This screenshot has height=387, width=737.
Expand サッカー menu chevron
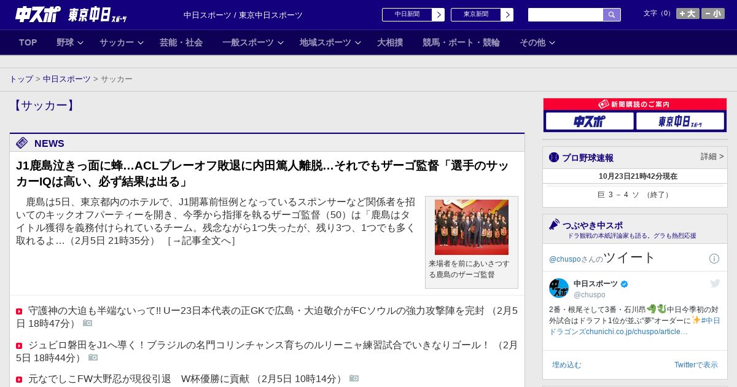[x=141, y=43]
